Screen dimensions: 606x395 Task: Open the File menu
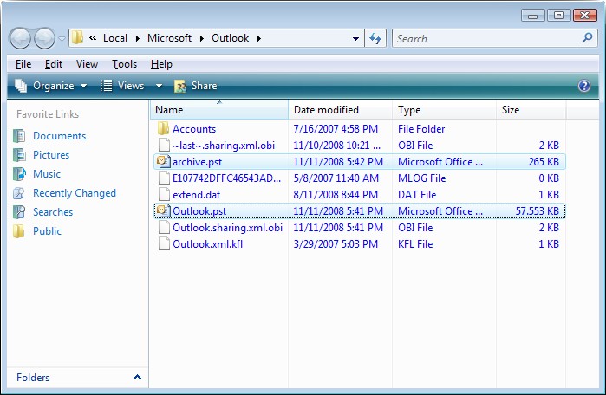[x=23, y=64]
